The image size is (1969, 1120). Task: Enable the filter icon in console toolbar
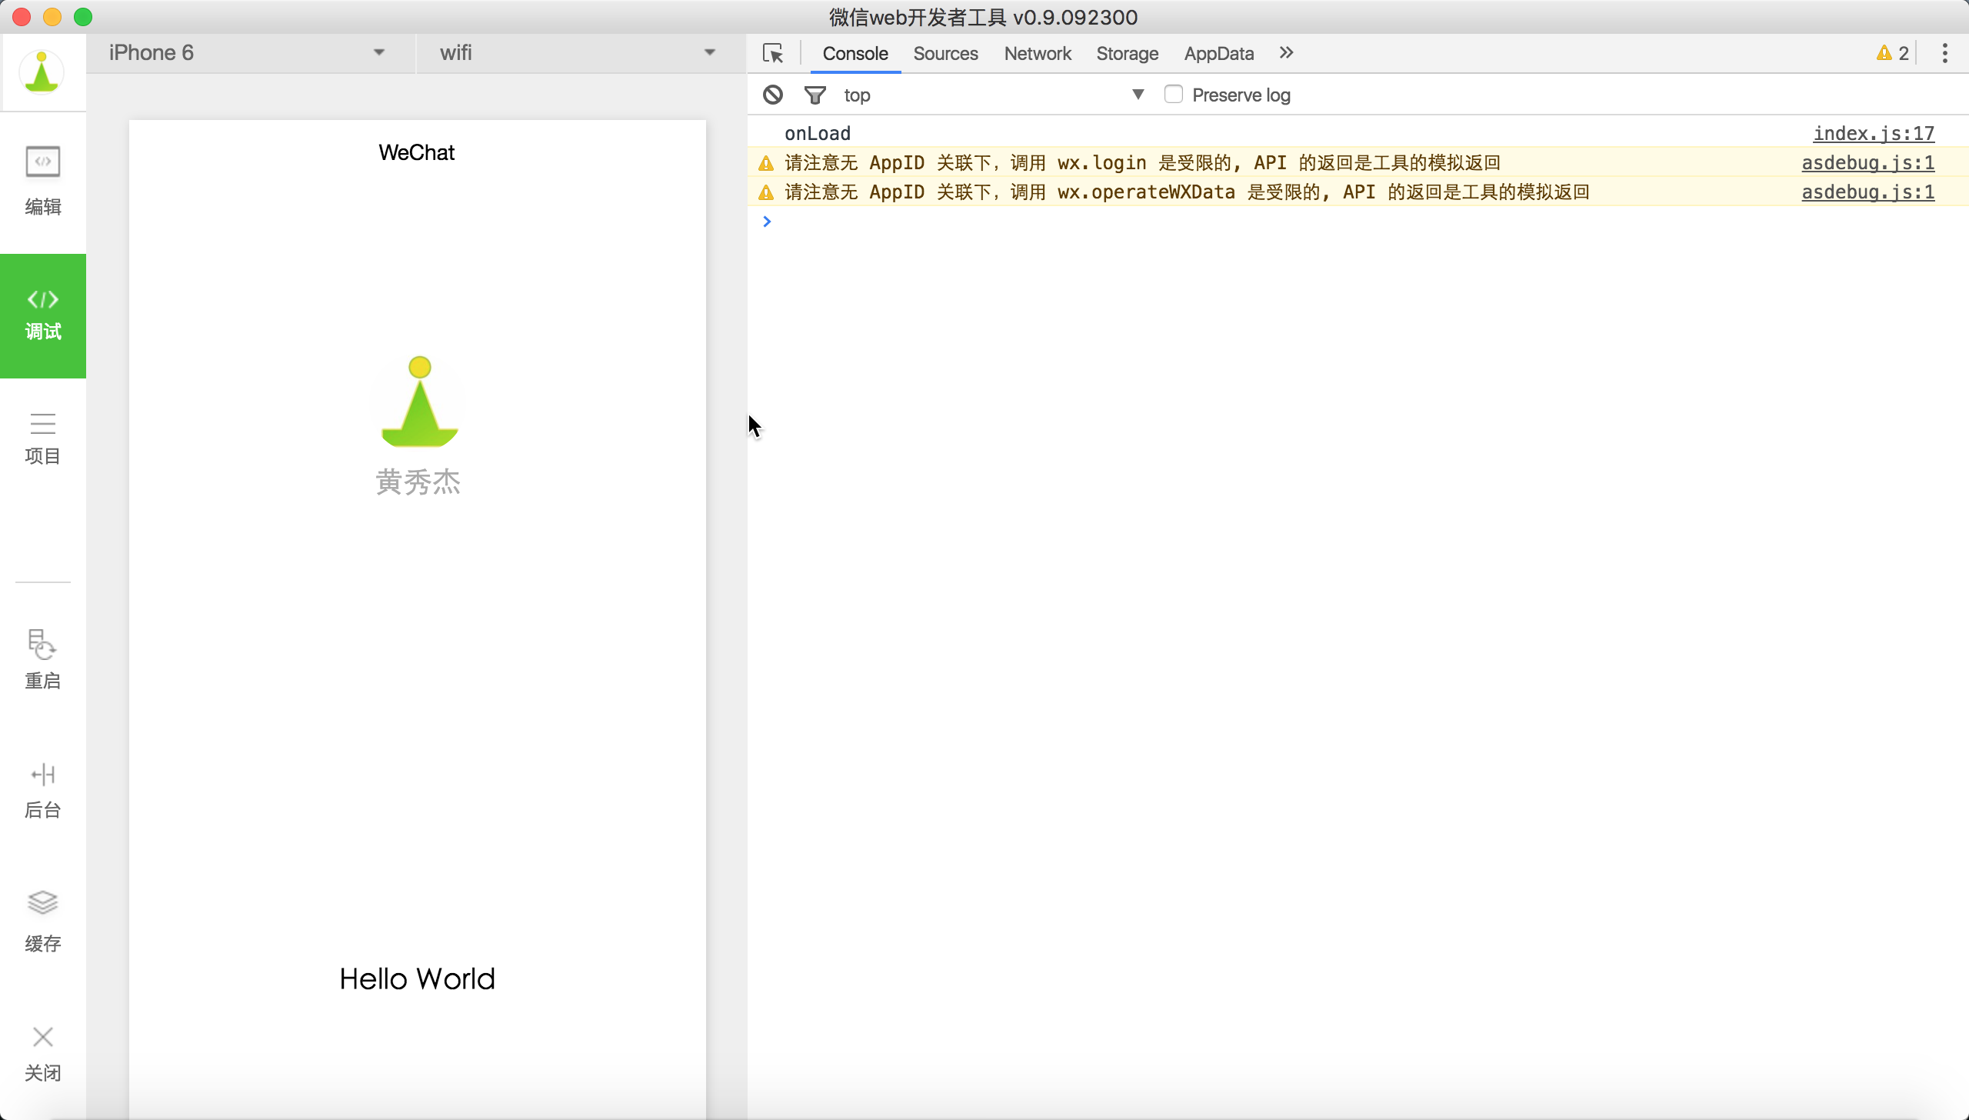pyautogui.click(x=814, y=95)
